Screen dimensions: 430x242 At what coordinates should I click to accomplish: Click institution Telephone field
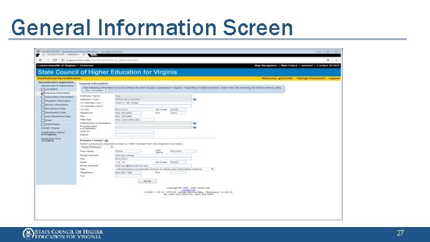(128, 113)
